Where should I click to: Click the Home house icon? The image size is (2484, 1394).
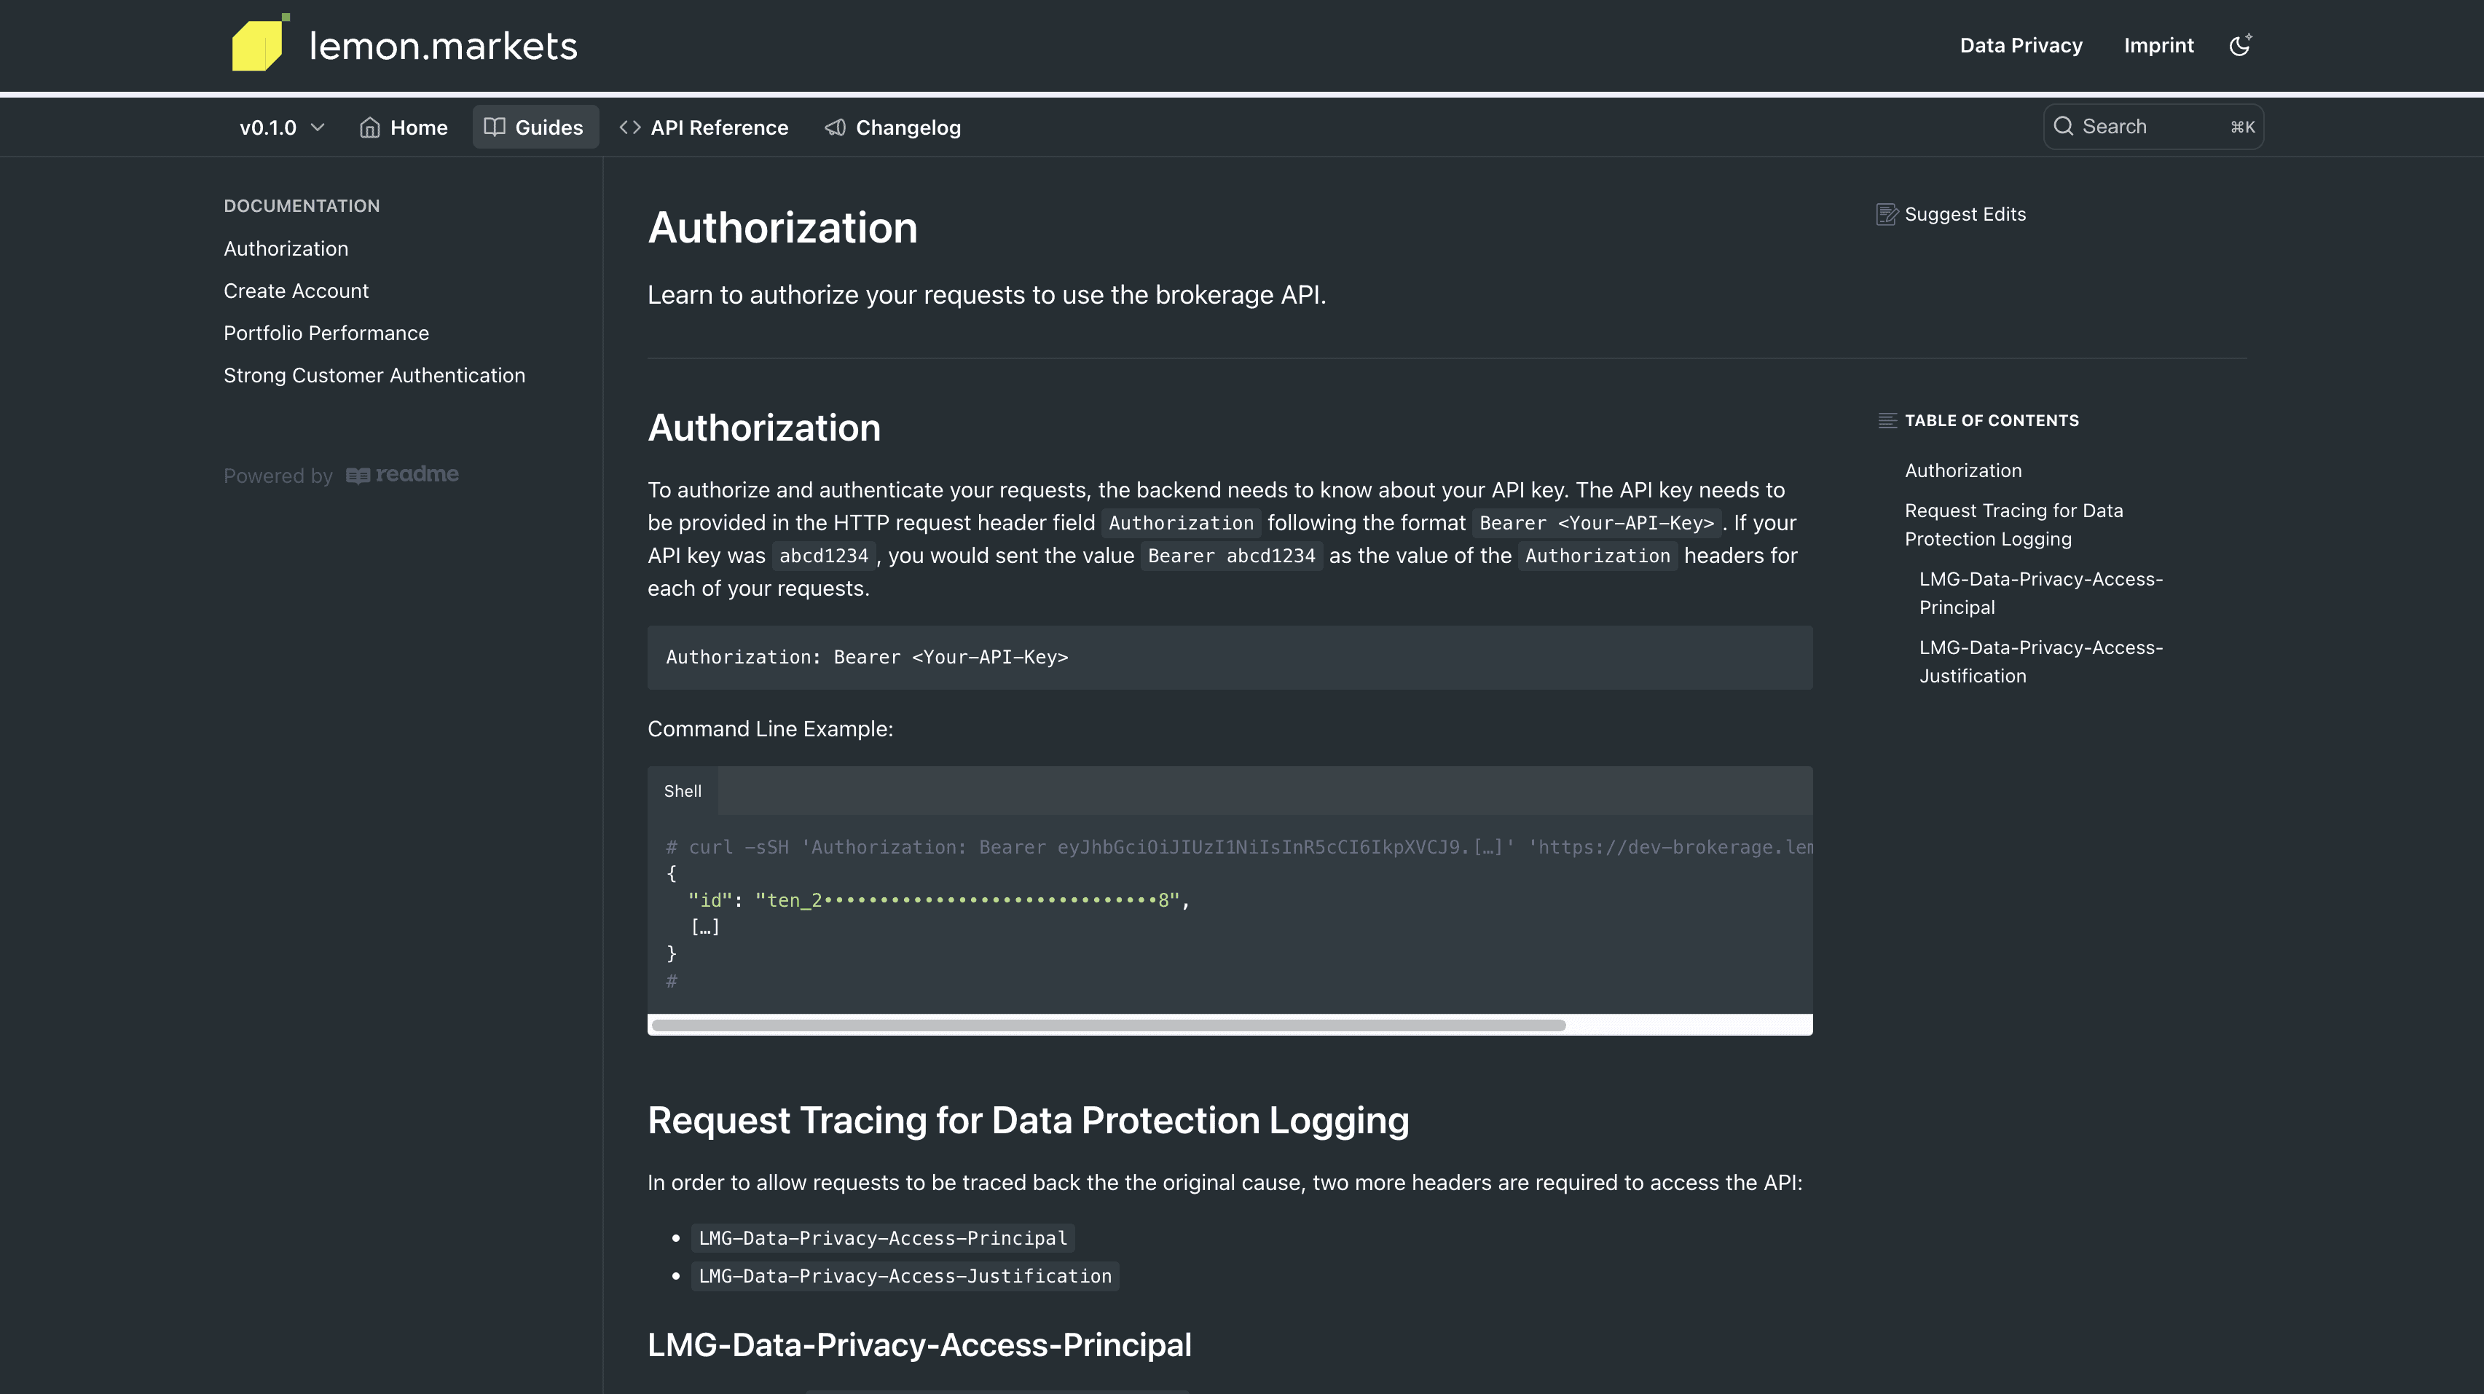[x=369, y=127]
